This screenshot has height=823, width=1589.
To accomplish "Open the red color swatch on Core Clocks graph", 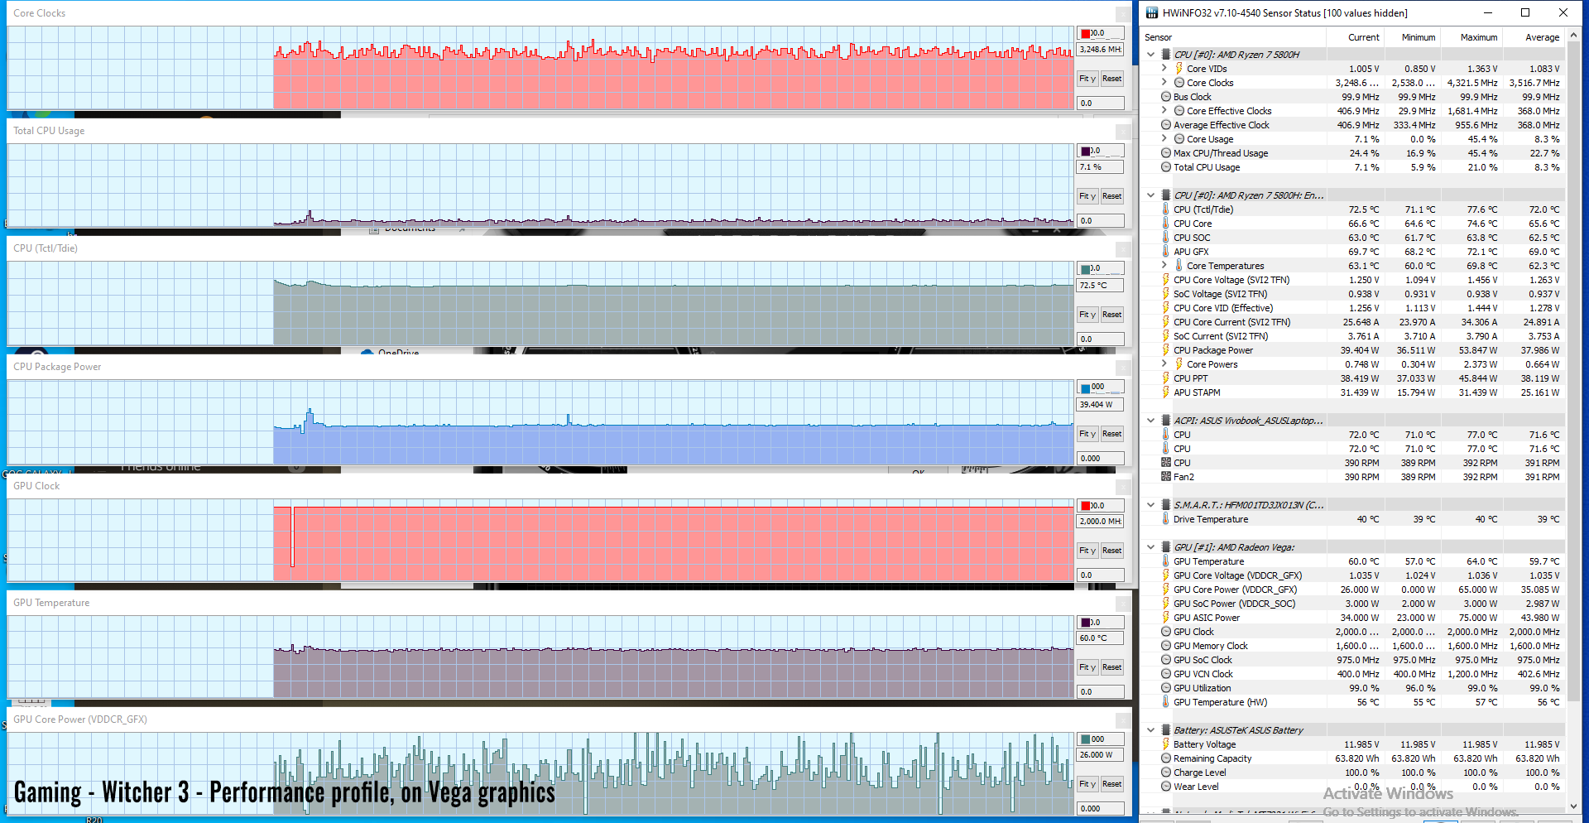I will pyautogui.click(x=1086, y=34).
